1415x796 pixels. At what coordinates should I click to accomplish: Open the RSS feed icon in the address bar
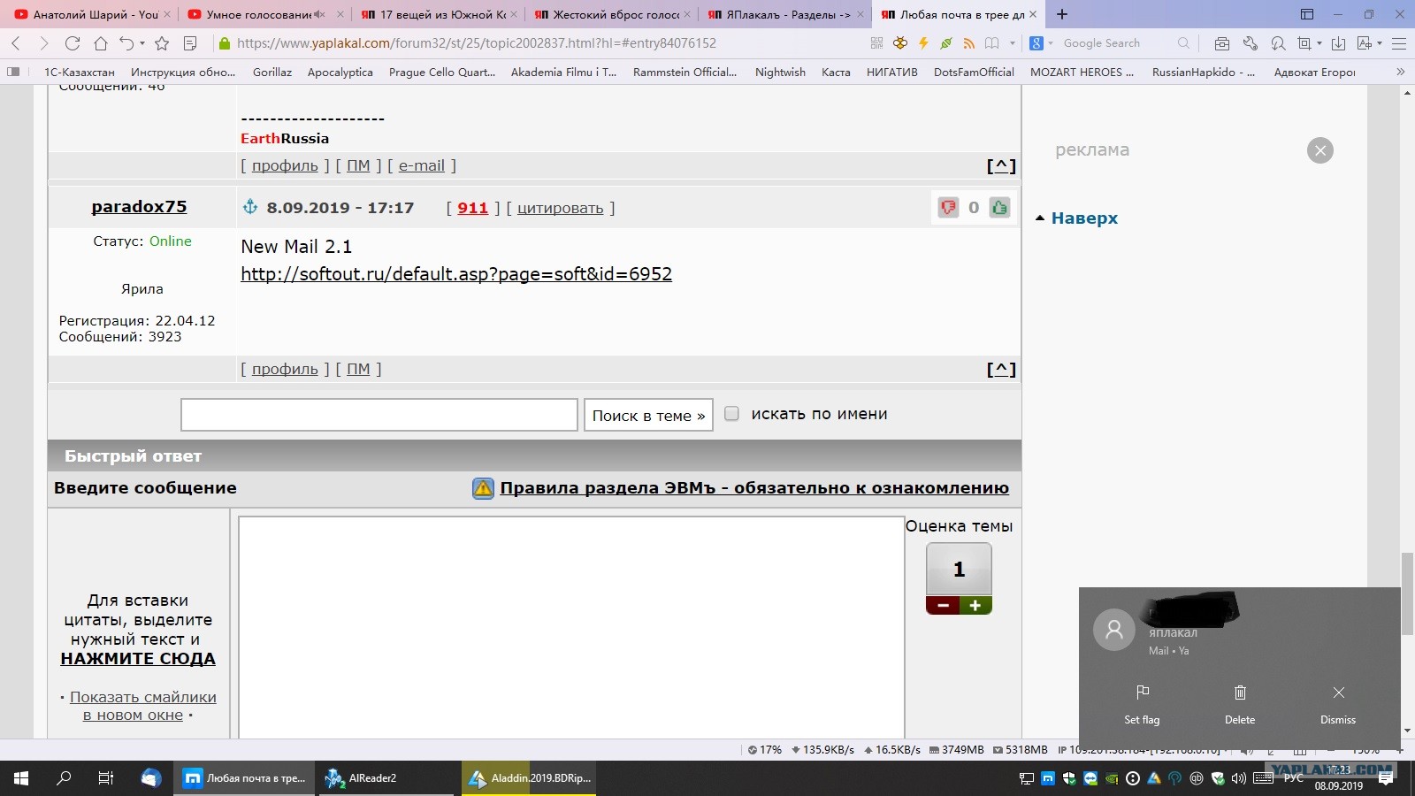969,42
